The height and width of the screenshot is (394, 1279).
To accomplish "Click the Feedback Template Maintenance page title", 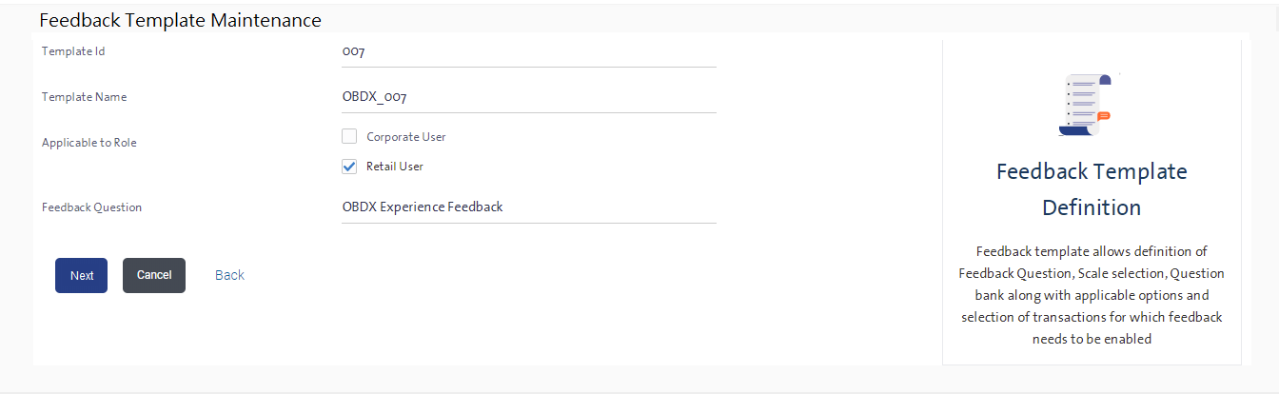I will (x=181, y=19).
